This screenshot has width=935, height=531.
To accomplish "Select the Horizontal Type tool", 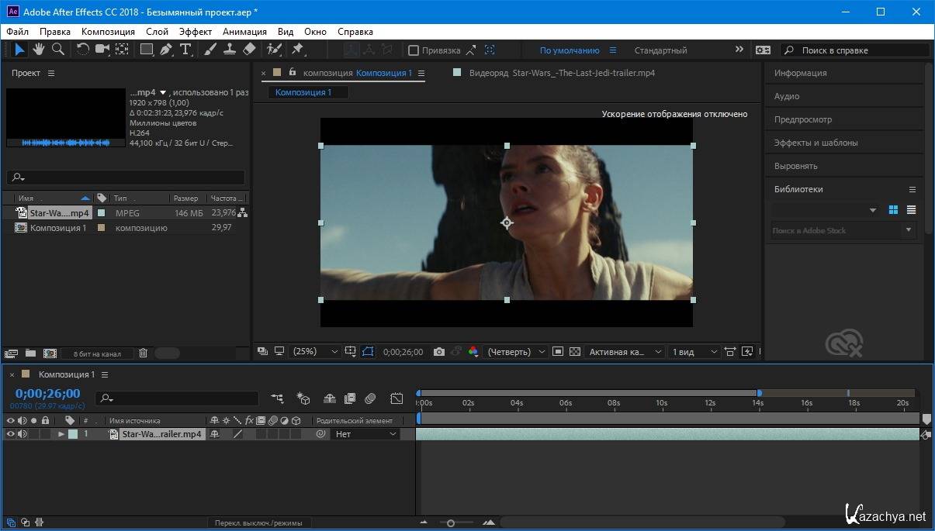I will tap(185, 50).
